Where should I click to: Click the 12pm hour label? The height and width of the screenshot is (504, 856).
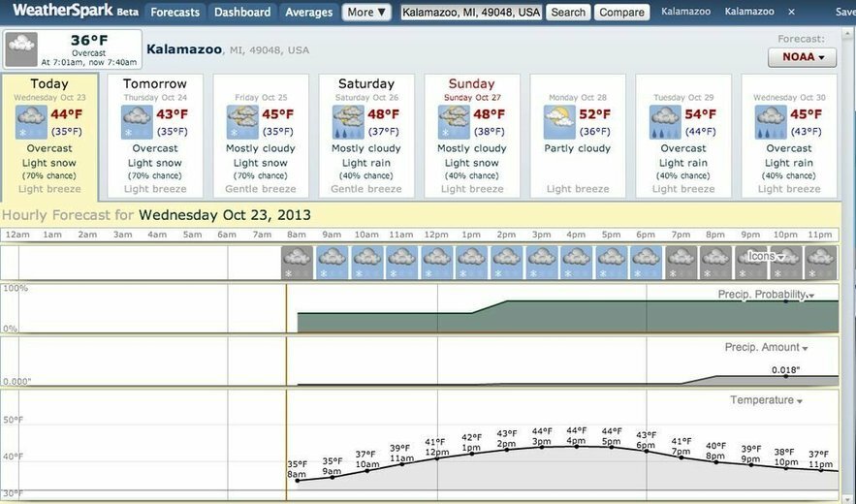436,235
